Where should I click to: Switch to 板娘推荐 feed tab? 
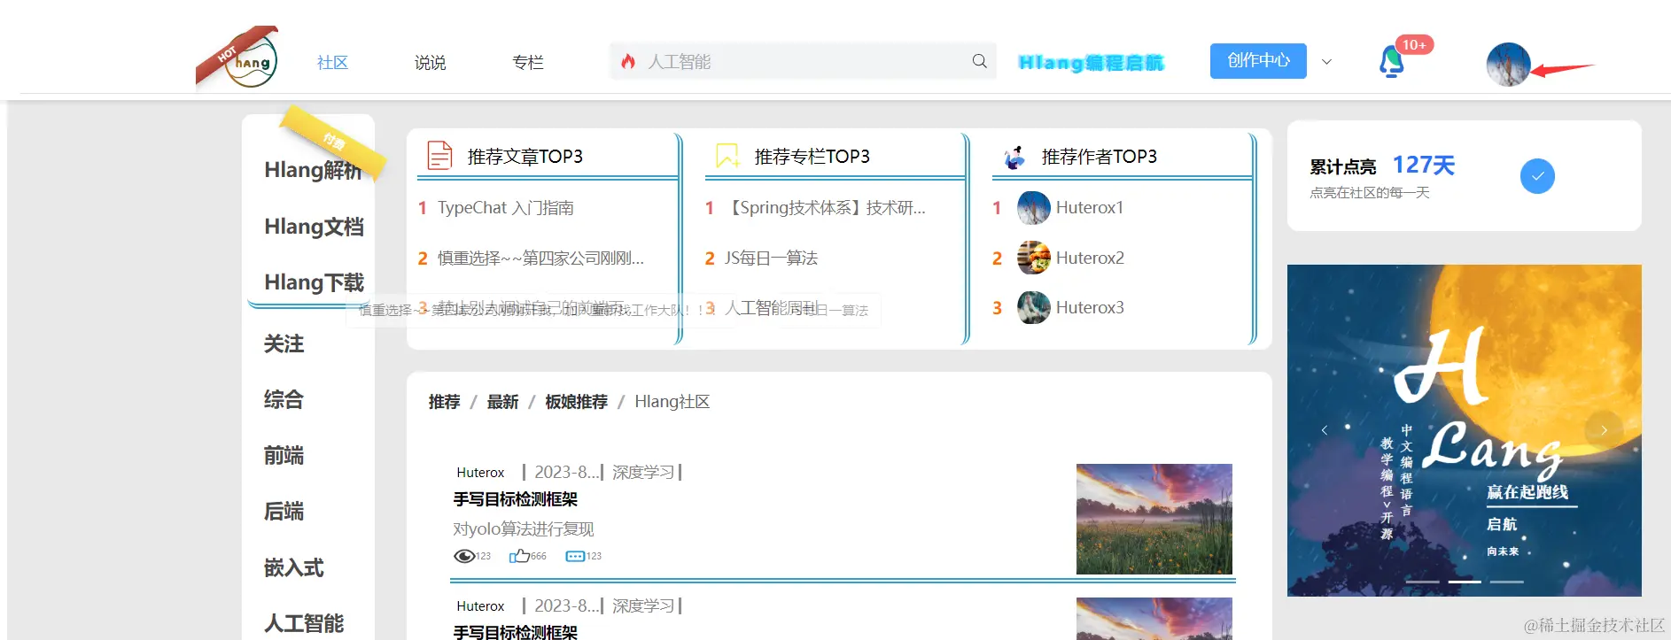(x=576, y=402)
